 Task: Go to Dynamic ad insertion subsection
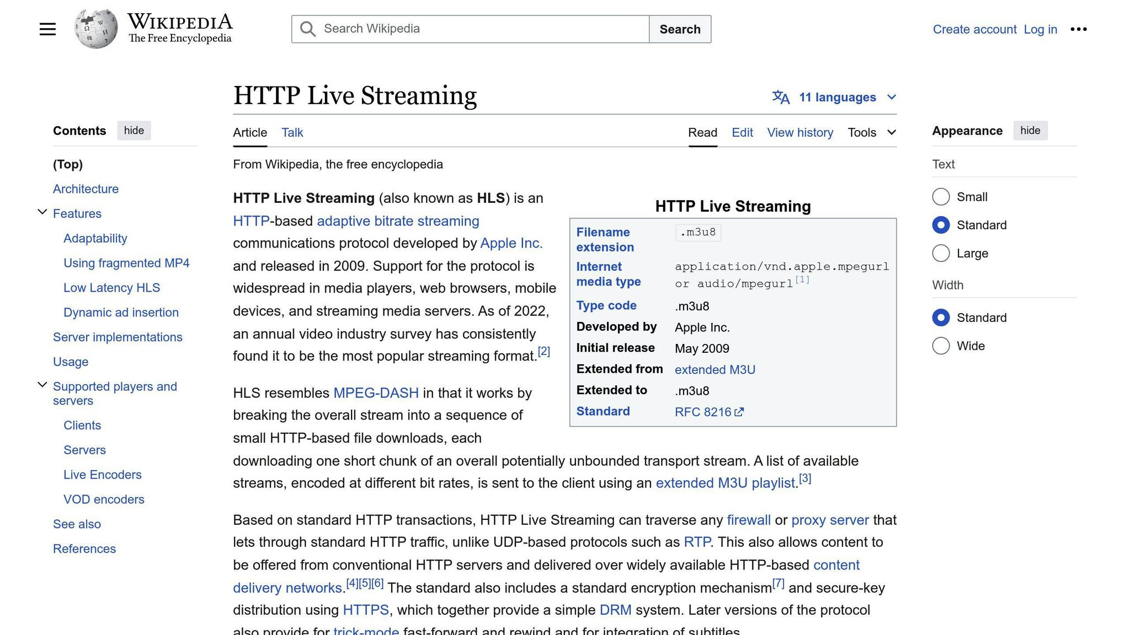click(121, 313)
